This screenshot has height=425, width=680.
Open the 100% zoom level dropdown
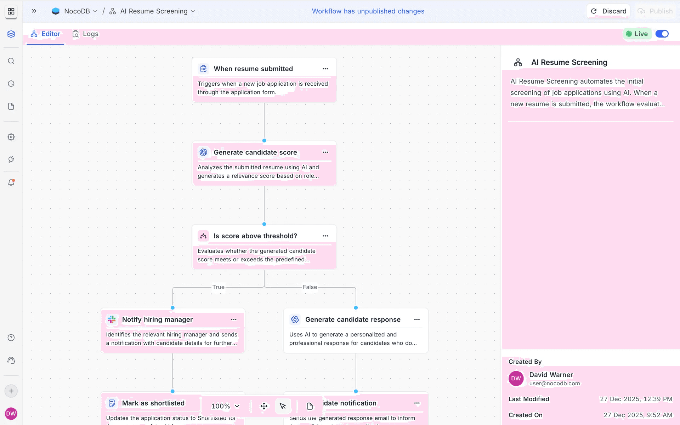coord(225,406)
